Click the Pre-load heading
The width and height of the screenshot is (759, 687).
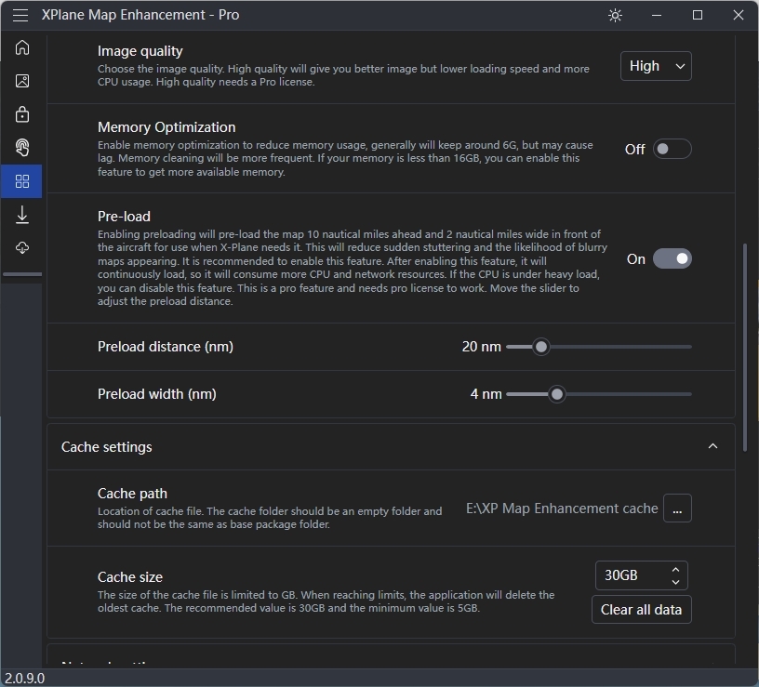tap(124, 217)
